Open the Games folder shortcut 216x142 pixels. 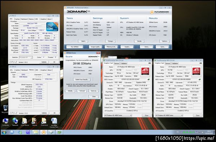(x=35, y=122)
